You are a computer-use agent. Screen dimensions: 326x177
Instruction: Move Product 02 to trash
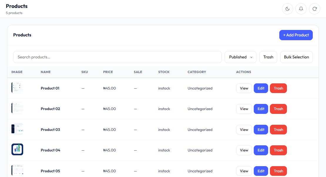tap(278, 109)
